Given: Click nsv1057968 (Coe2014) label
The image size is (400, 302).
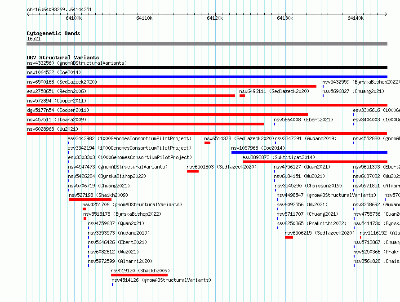Looking at the screenshot, I should [258, 148].
